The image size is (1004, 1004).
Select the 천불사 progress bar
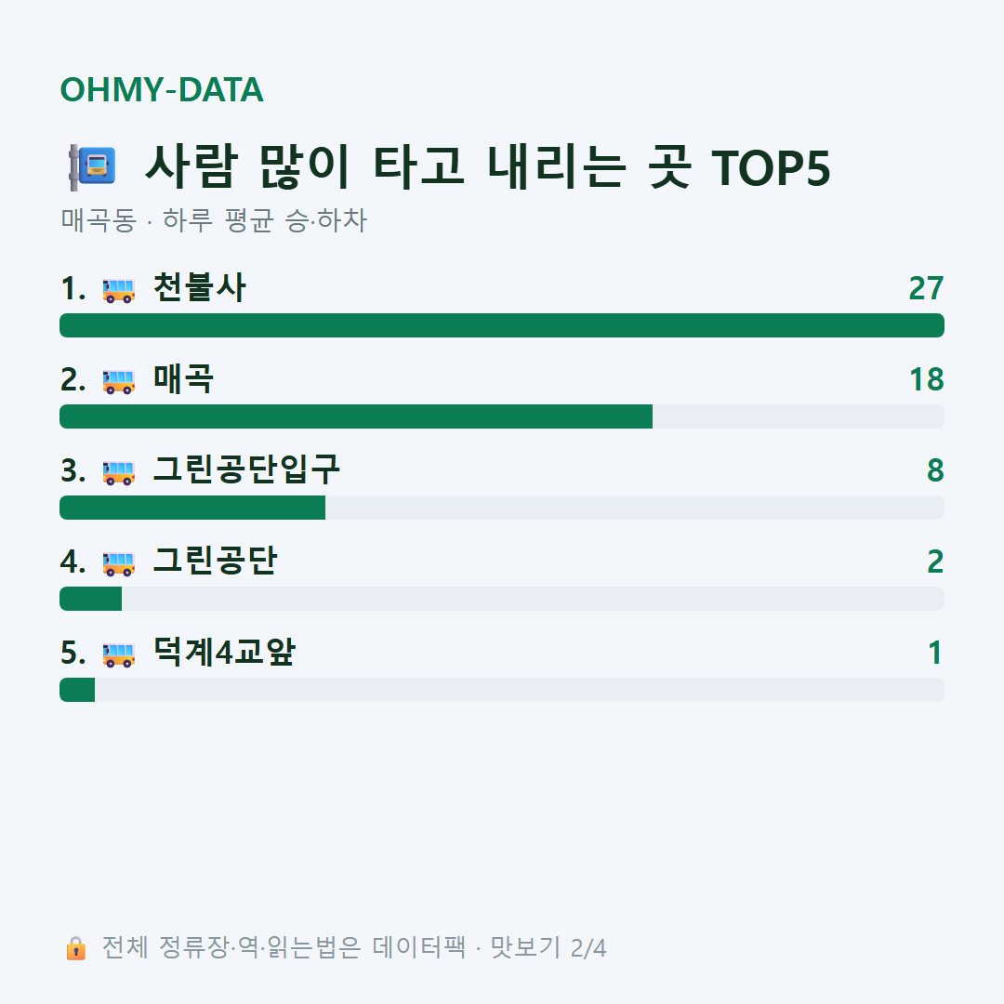click(502, 325)
